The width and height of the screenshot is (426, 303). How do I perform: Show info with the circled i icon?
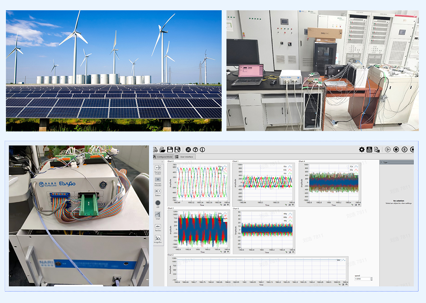point(202,150)
